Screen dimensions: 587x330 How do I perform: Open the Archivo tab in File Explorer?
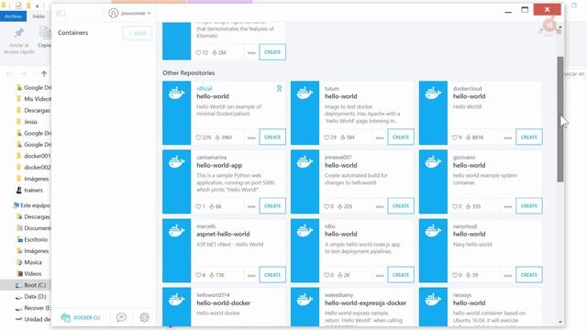pos(13,16)
